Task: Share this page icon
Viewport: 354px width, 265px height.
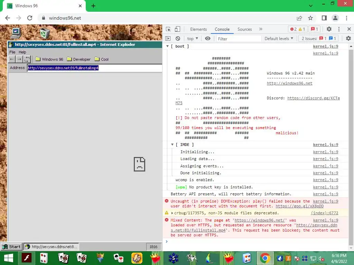Action: [299, 18]
